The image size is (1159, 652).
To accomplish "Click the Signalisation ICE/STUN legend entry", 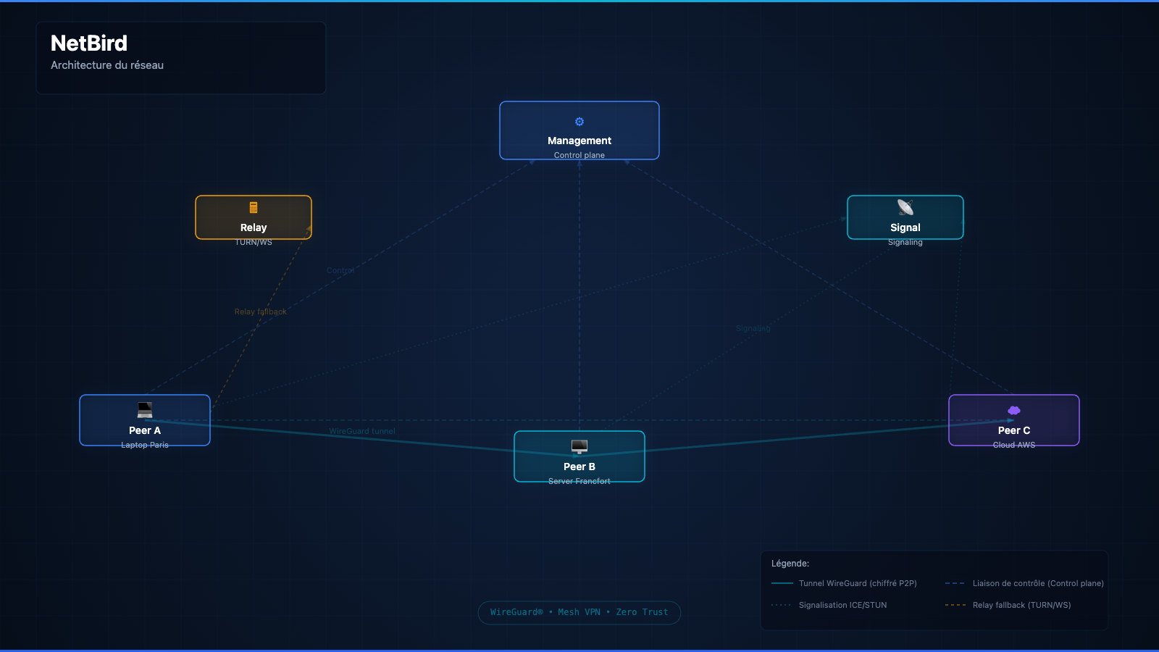I will point(829,605).
